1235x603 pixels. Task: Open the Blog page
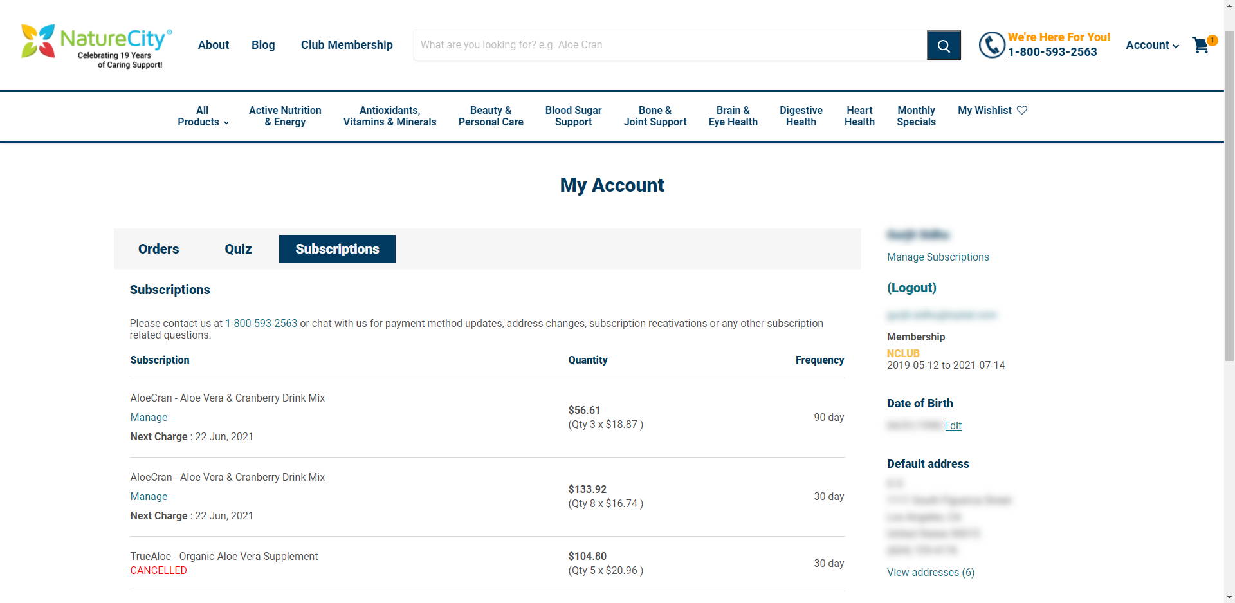click(x=263, y=45)
